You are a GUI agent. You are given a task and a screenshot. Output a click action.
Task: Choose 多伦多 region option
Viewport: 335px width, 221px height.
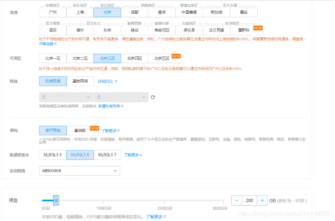point(189,30)
